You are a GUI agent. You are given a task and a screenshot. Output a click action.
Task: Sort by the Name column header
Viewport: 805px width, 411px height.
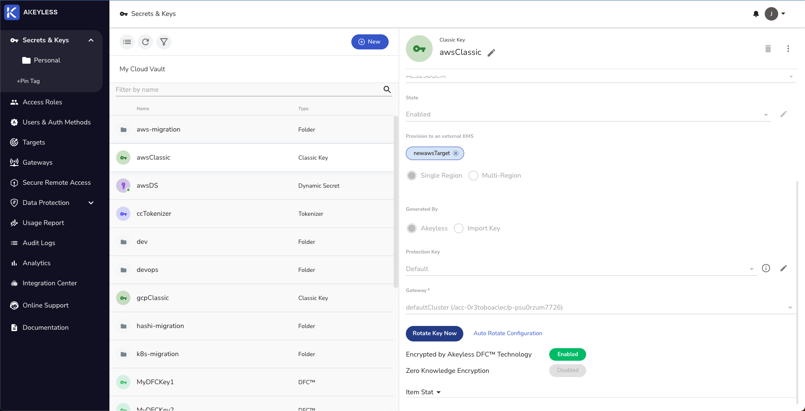[143, 109]
